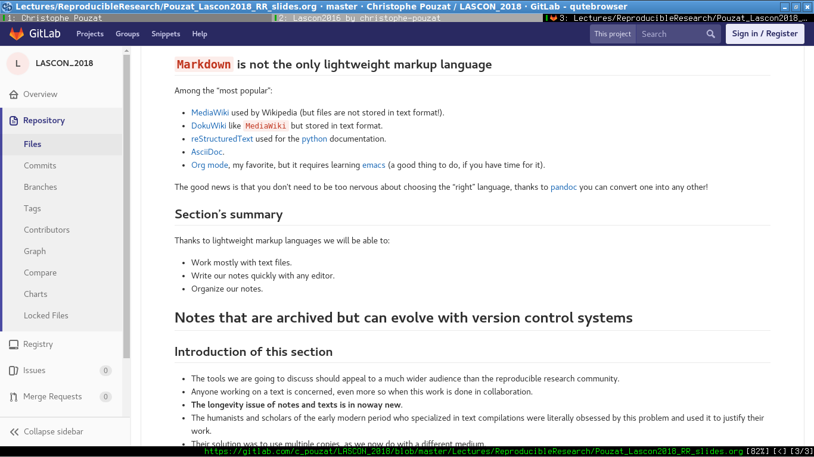
Task: Click the Overview home icon in sidebar
Action: [x=14, y=95]
